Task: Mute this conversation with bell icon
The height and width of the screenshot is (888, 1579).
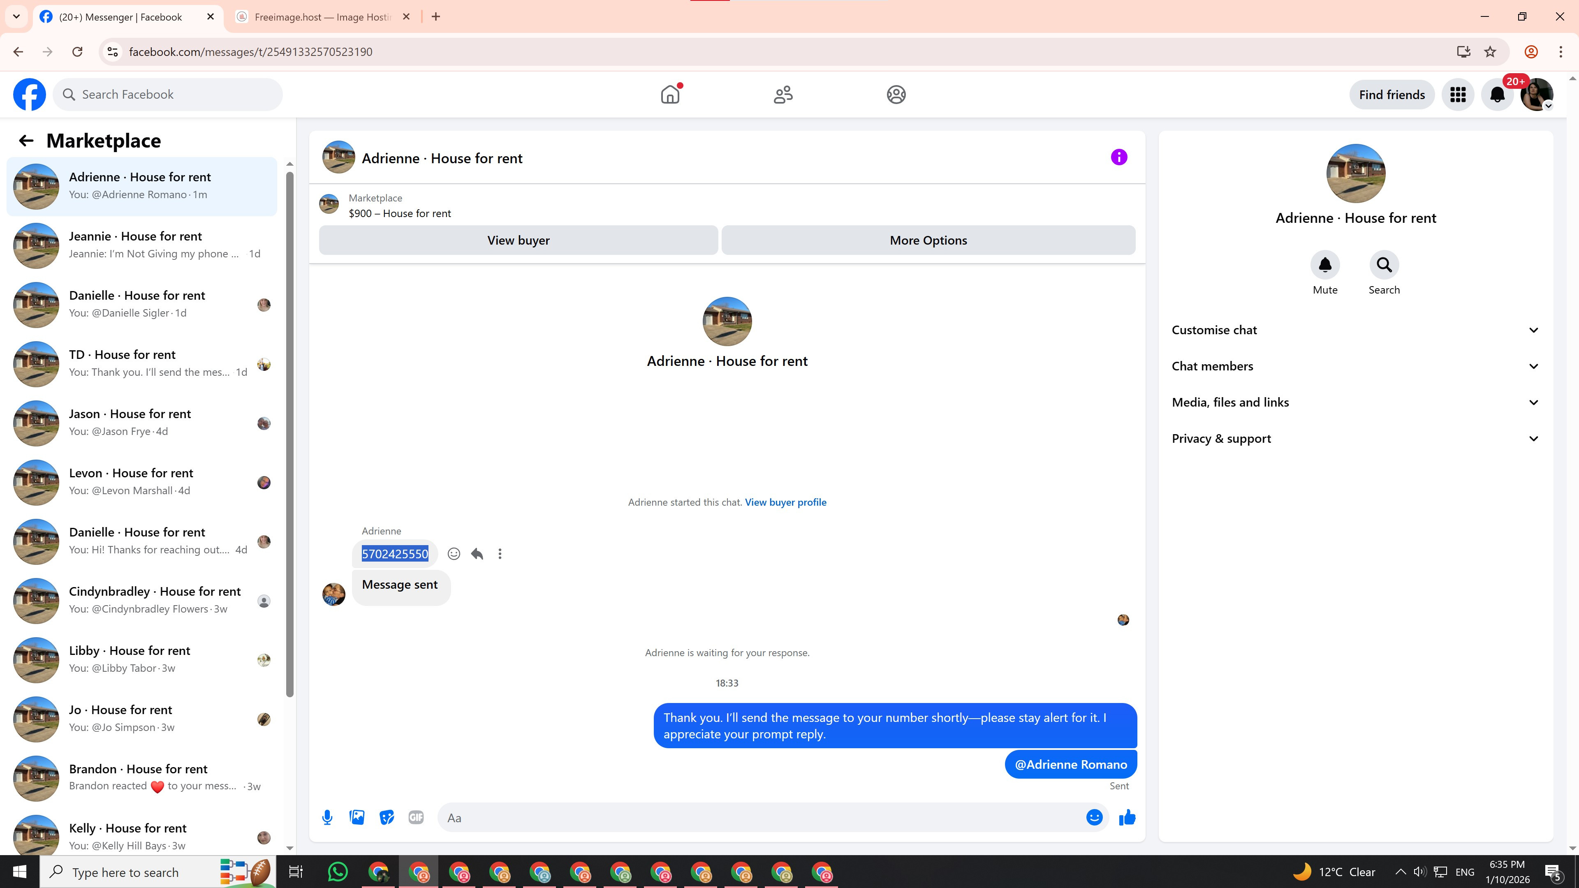Action: [1324, 265]
